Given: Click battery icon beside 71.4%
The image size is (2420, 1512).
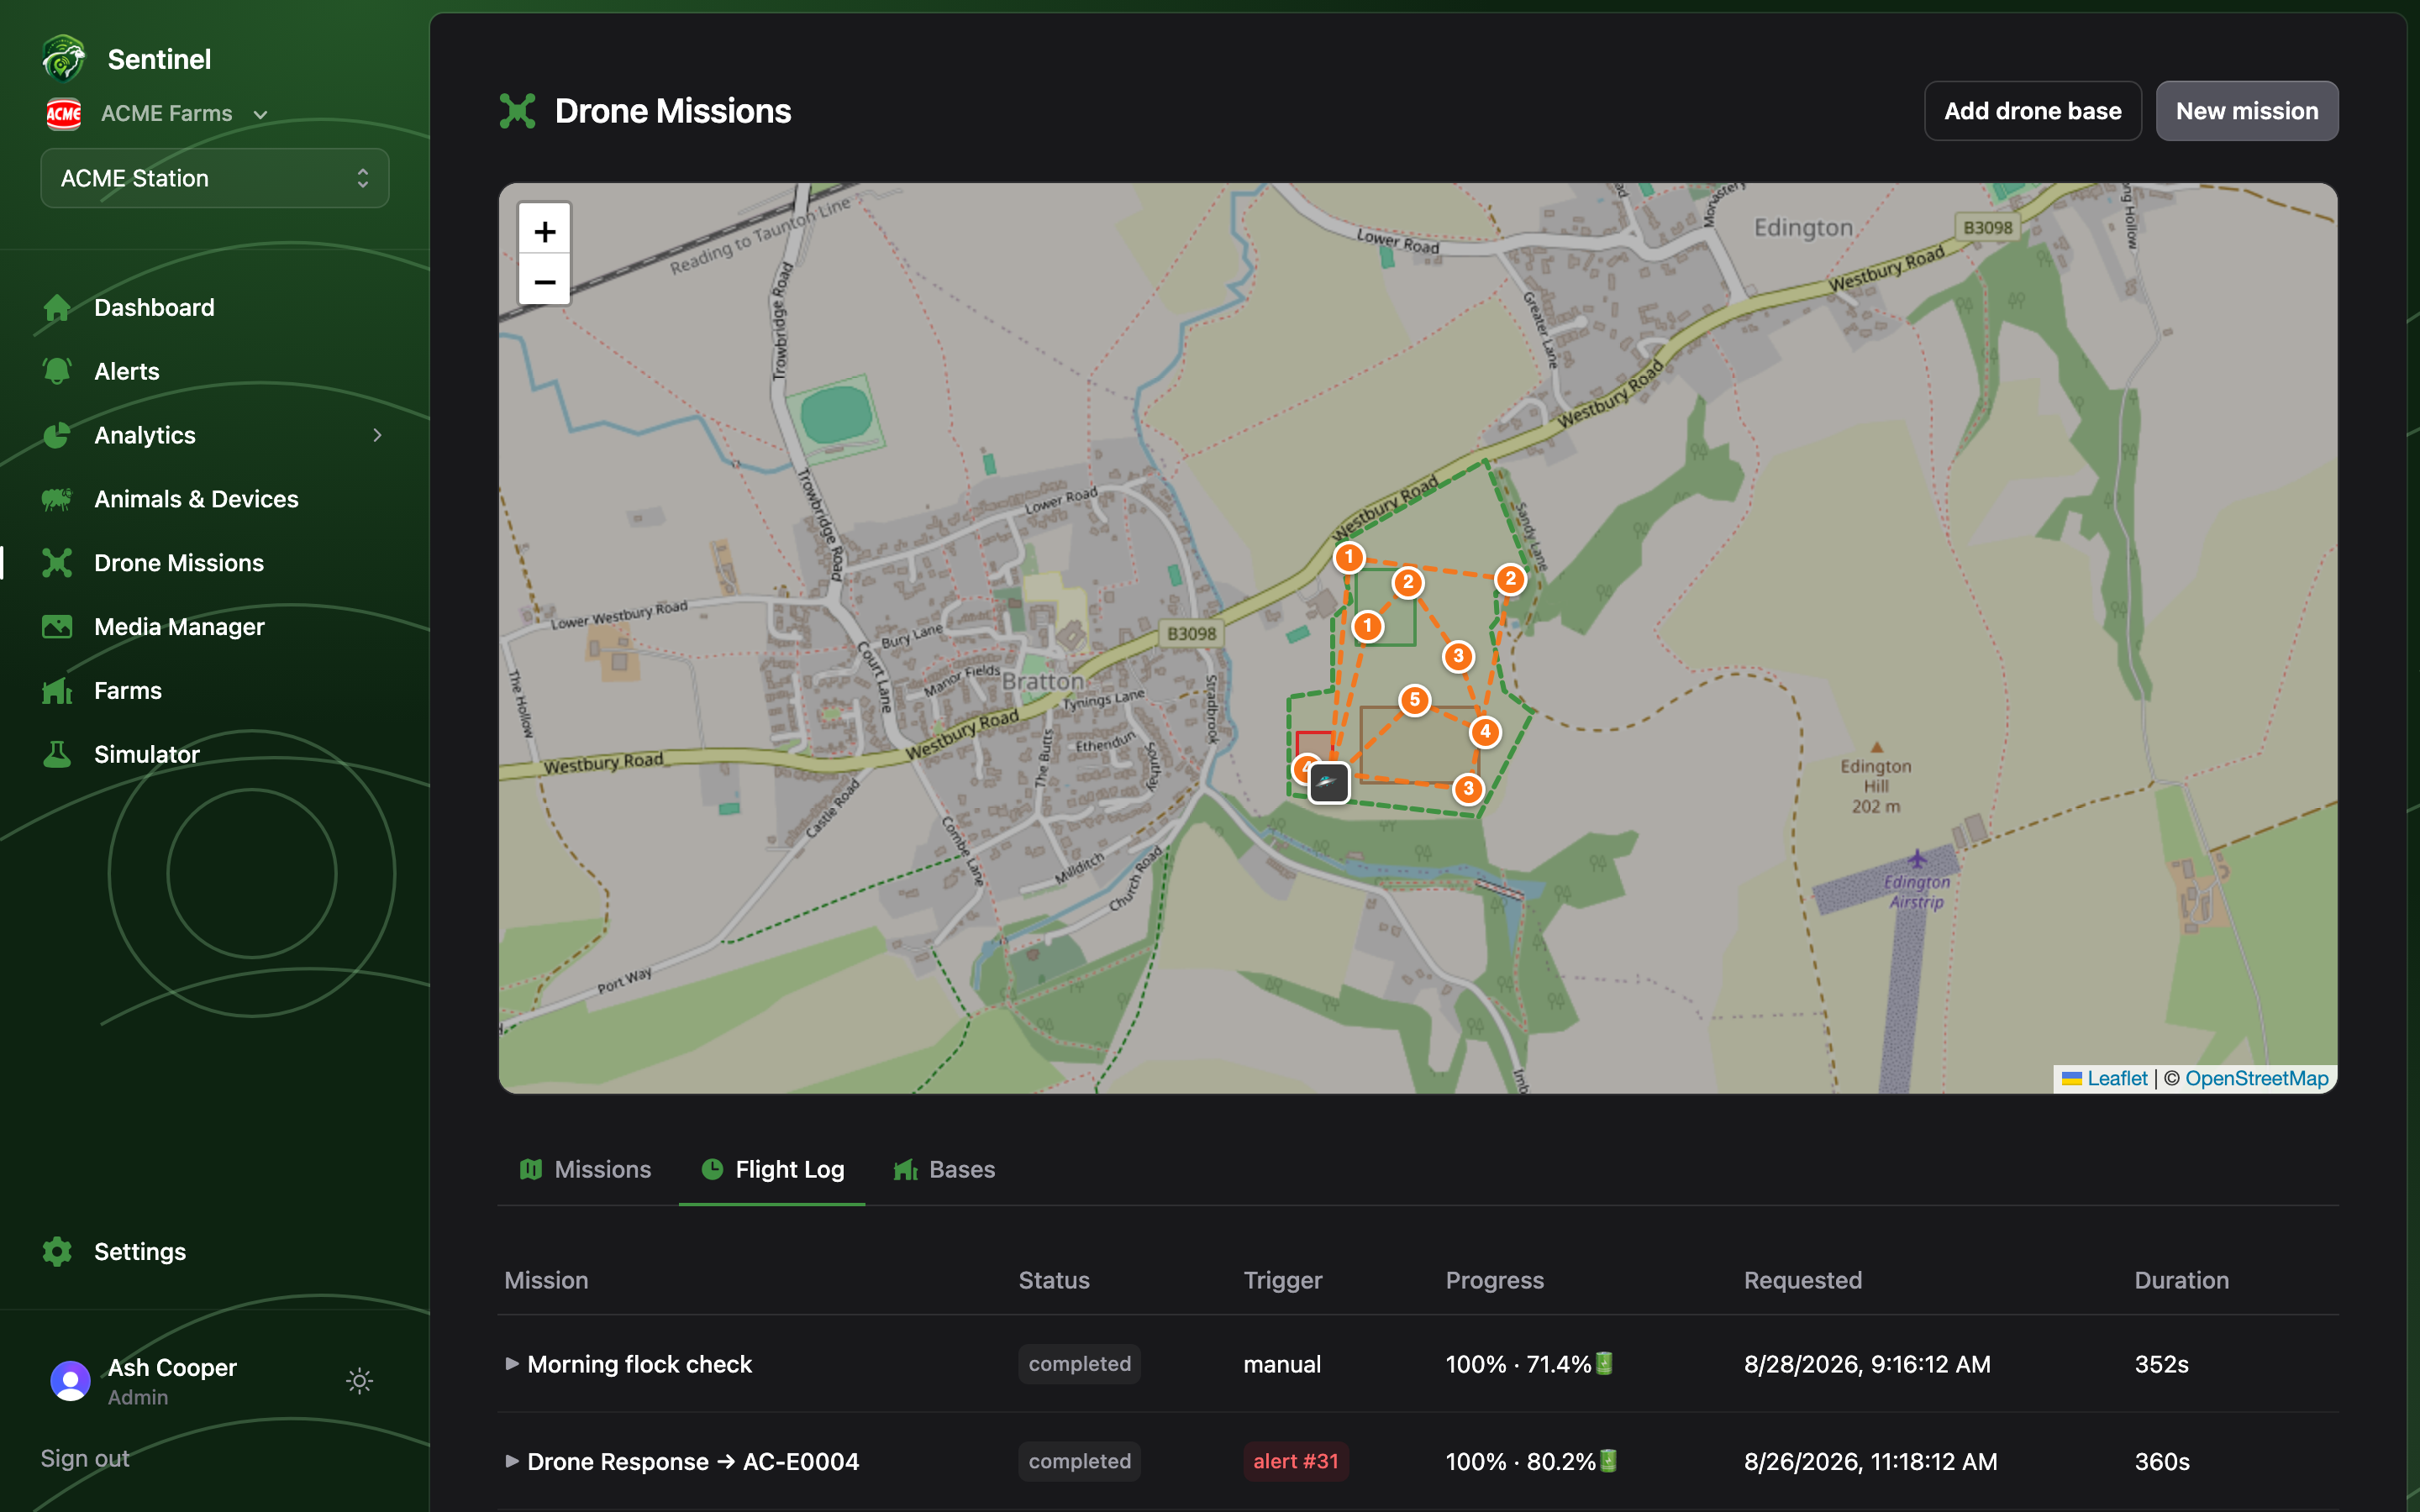Looking at the screenshot, I should [1604, 1363].
